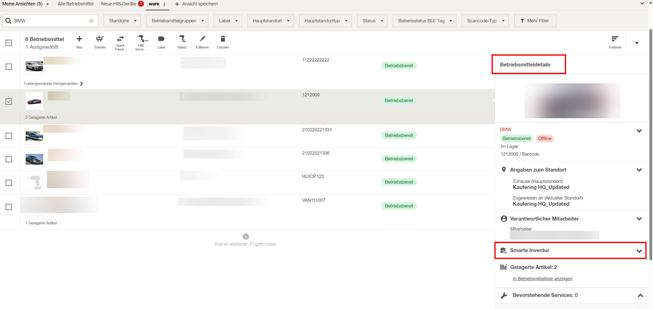Collapse the Angaben zum Standort section
The image size is (653, 309).
coord(639,170)
